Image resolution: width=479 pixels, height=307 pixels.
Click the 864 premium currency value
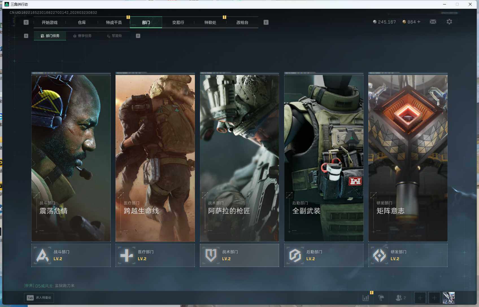point(411,22)
